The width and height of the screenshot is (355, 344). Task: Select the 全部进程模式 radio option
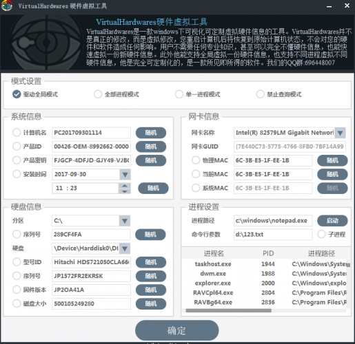(x=98, y=94)
